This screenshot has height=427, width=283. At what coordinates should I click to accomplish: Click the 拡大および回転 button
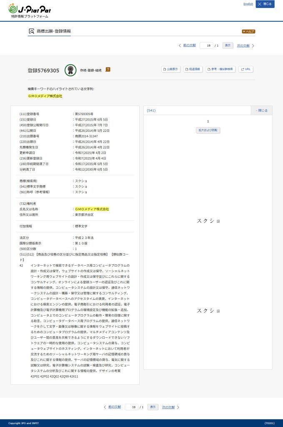(x=208, y=130)
